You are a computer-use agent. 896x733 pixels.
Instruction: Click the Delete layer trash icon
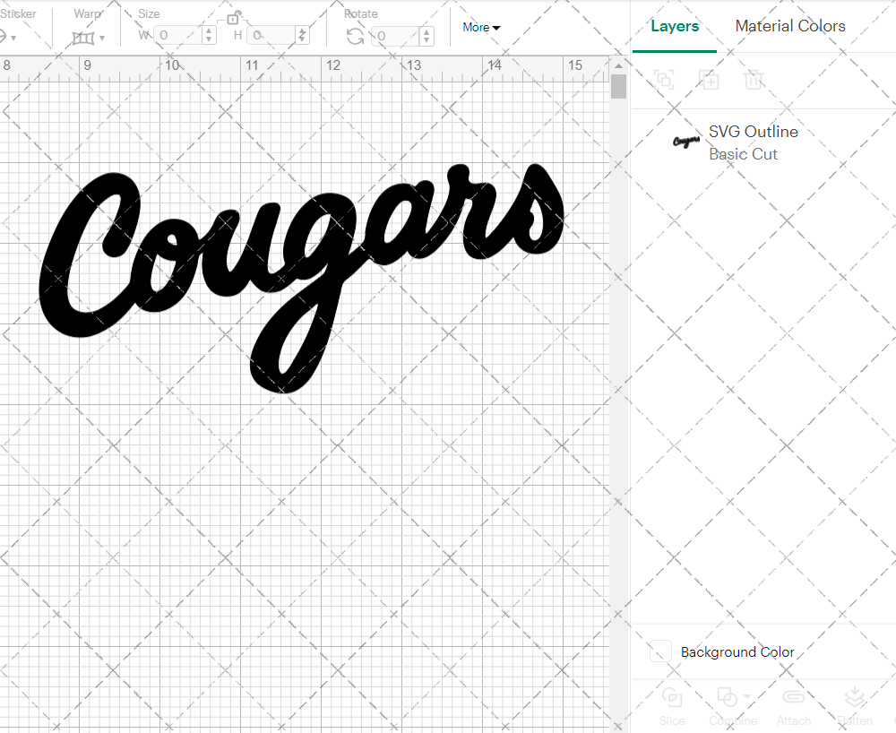[754, 80]
